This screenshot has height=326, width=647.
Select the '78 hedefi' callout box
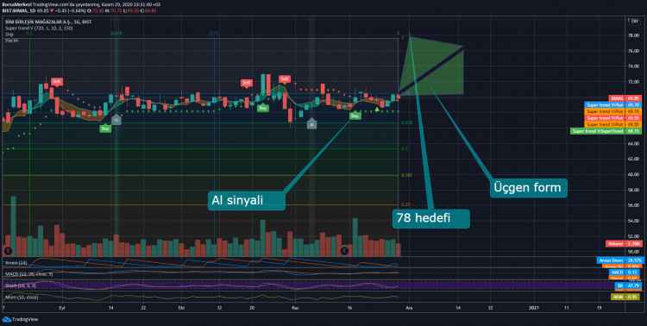[430, 218]
